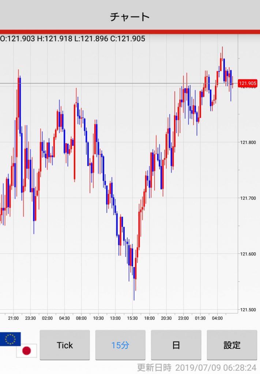Viewport: 260px width, 374px height.
Task: Select the 10:30 time axis label
Action: point(98,318)
